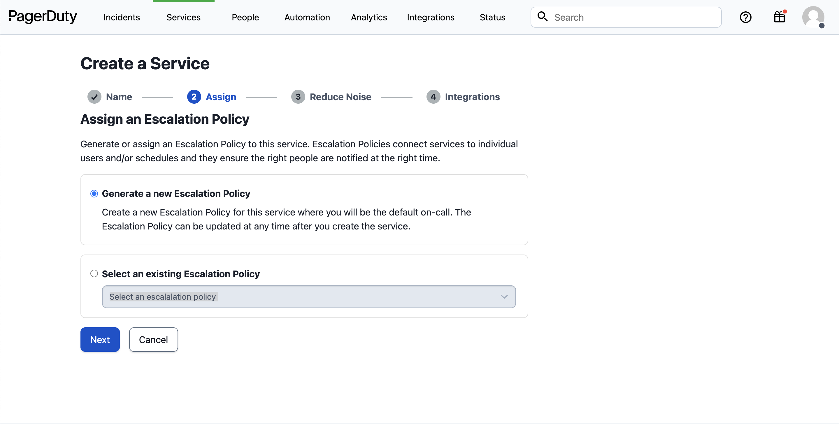Open the Analytics navigation menu
This screenshot has width=839, height=424.
click(369, 17)
